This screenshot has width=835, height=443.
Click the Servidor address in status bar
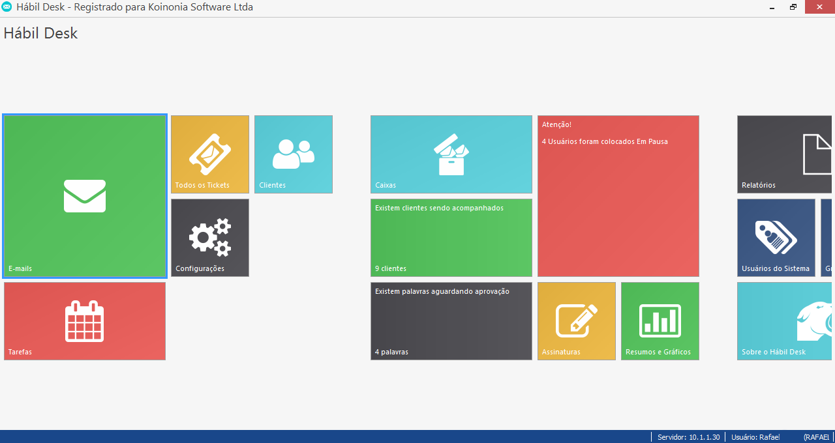pos(689,437)
